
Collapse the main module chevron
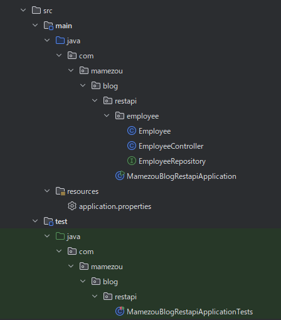[35, 25]
